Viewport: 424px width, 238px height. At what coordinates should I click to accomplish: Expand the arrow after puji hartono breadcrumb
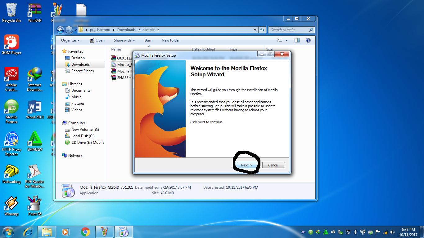114,30
